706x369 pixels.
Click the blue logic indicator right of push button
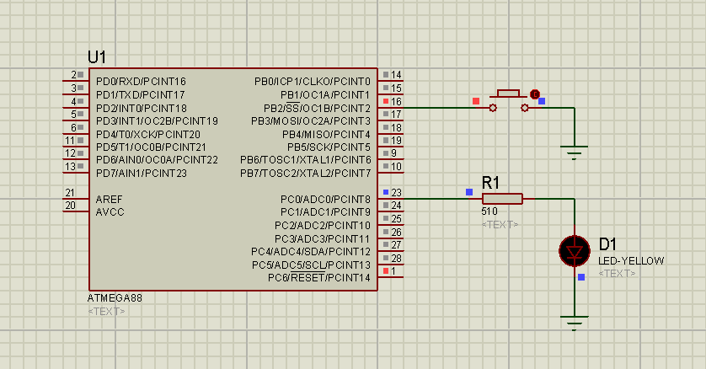(x=542, y=101)
